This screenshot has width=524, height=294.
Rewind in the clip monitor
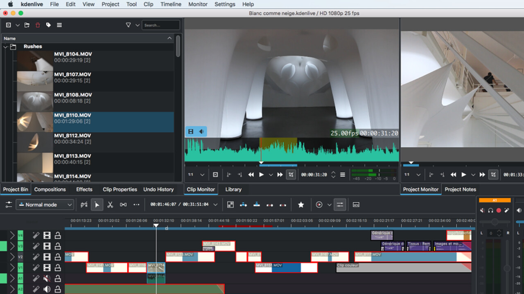pyautogui.click(x=251, y=175)
